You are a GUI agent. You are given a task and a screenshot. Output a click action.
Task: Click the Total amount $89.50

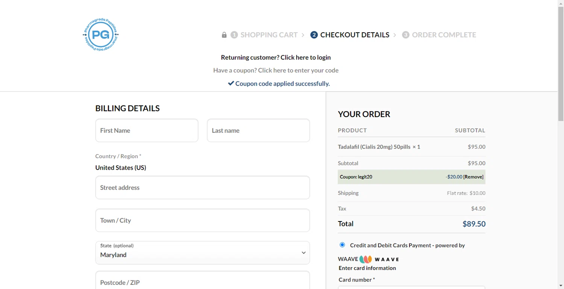point(474,224)
